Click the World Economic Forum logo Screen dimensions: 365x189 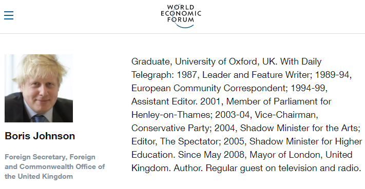point(181,16)
